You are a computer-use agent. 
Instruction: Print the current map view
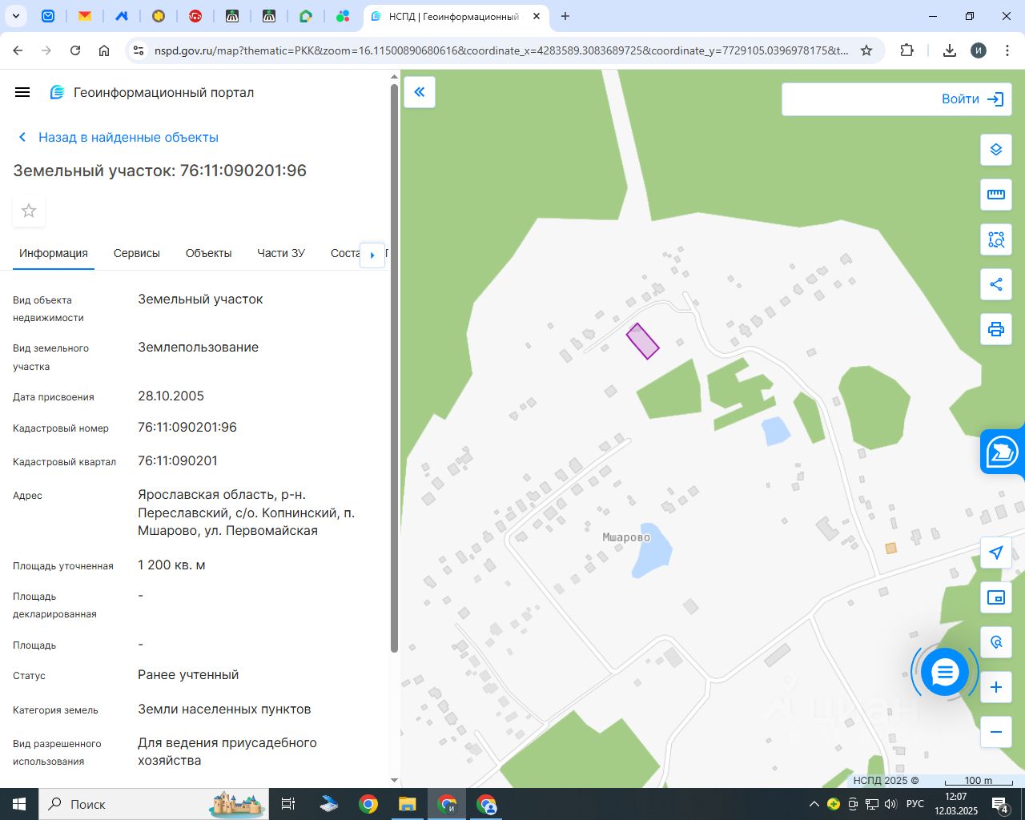click(995, 329)
